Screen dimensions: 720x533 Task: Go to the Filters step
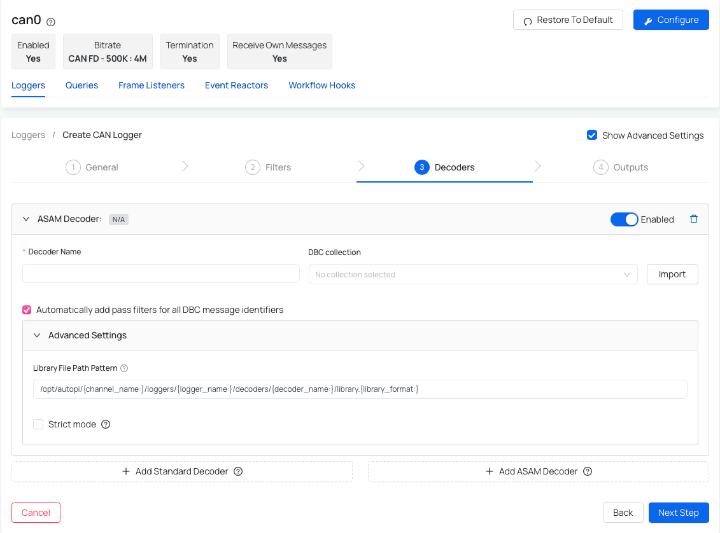tap(268, 167)
